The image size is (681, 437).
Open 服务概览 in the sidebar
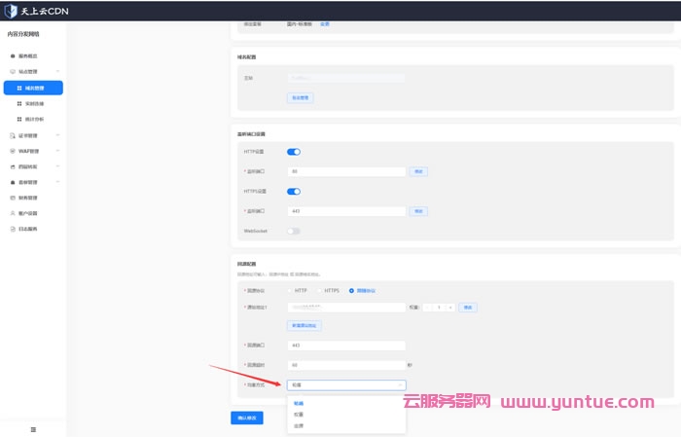pos(29,57)
